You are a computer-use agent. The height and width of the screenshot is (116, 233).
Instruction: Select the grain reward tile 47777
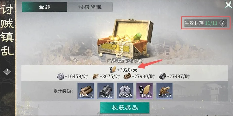(x=164, y=91)
